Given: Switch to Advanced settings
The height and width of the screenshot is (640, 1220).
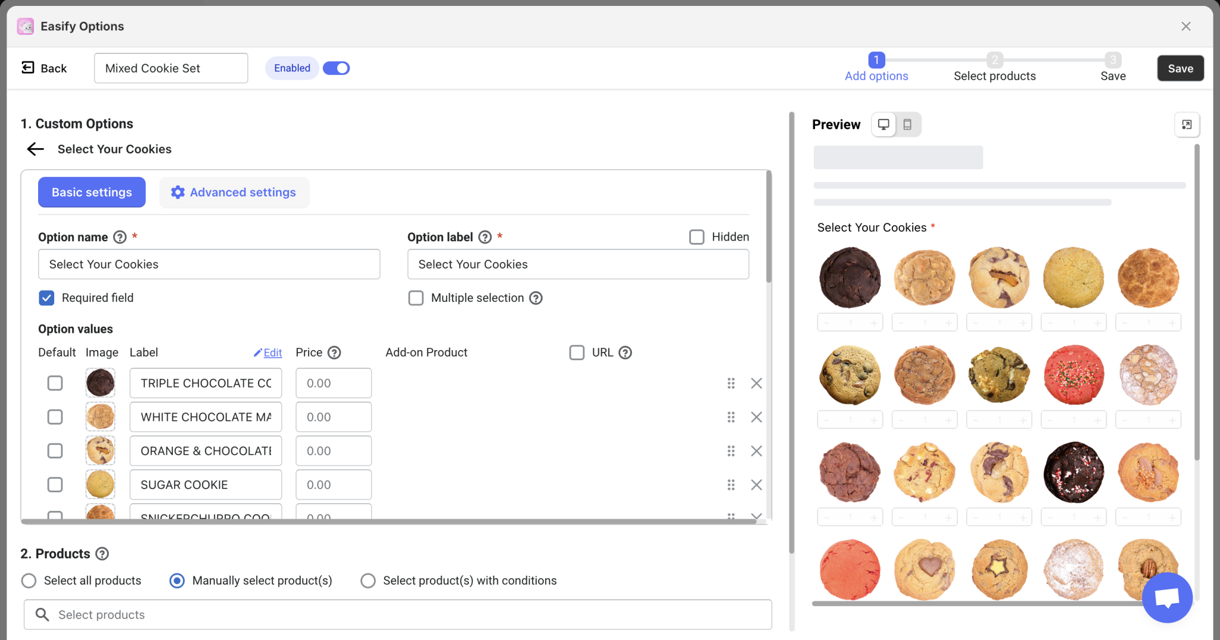Looking at the screenshot, I should pos(234,192).
